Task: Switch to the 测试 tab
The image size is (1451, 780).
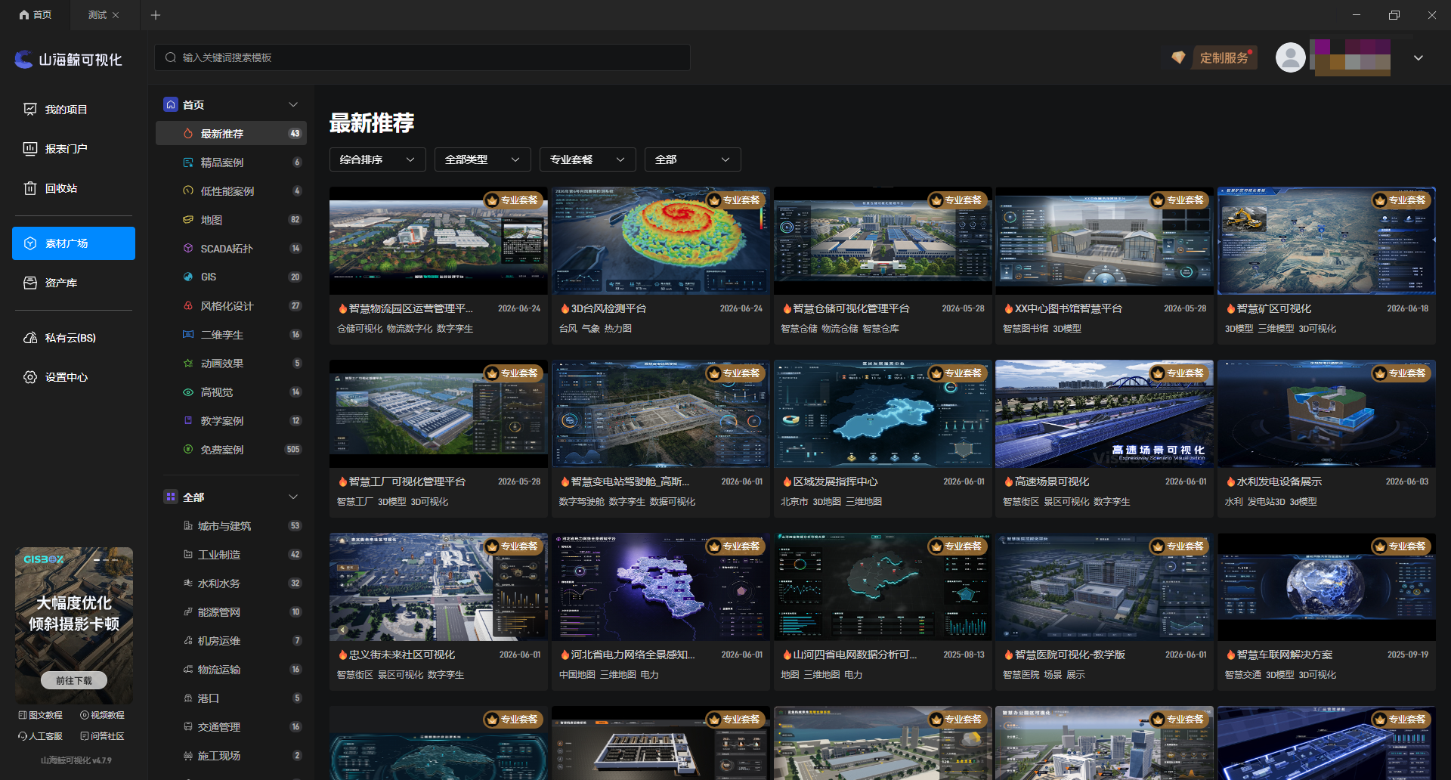Action: (97, 15)
